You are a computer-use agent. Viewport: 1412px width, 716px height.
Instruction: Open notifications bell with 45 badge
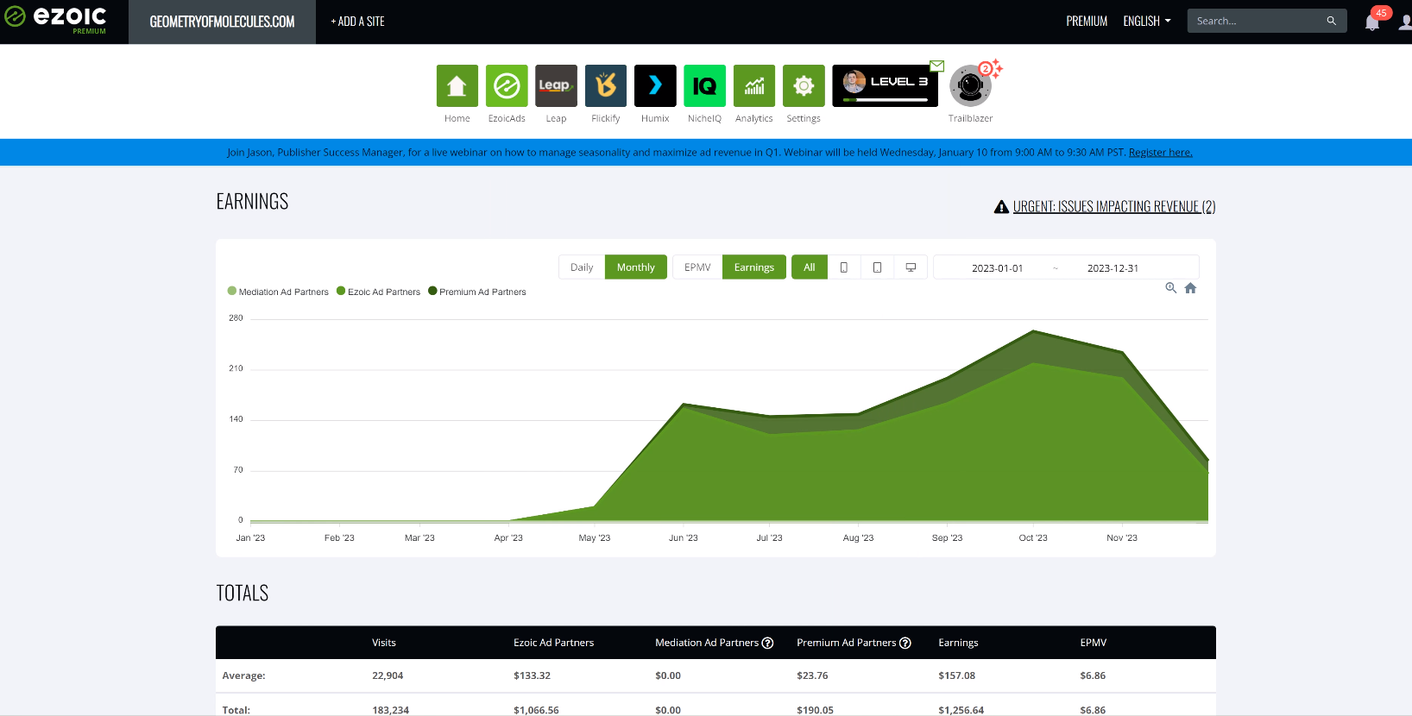pos(1372,22)
